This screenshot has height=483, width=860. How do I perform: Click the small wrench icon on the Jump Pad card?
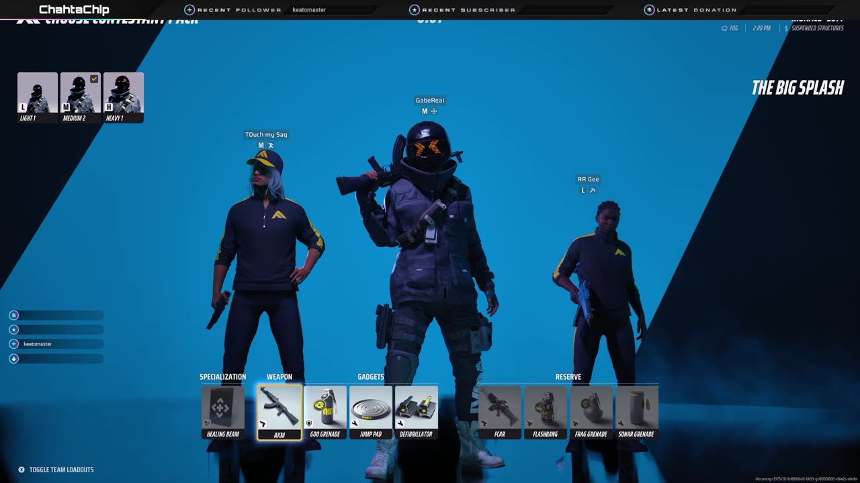[x=355, y=423]
